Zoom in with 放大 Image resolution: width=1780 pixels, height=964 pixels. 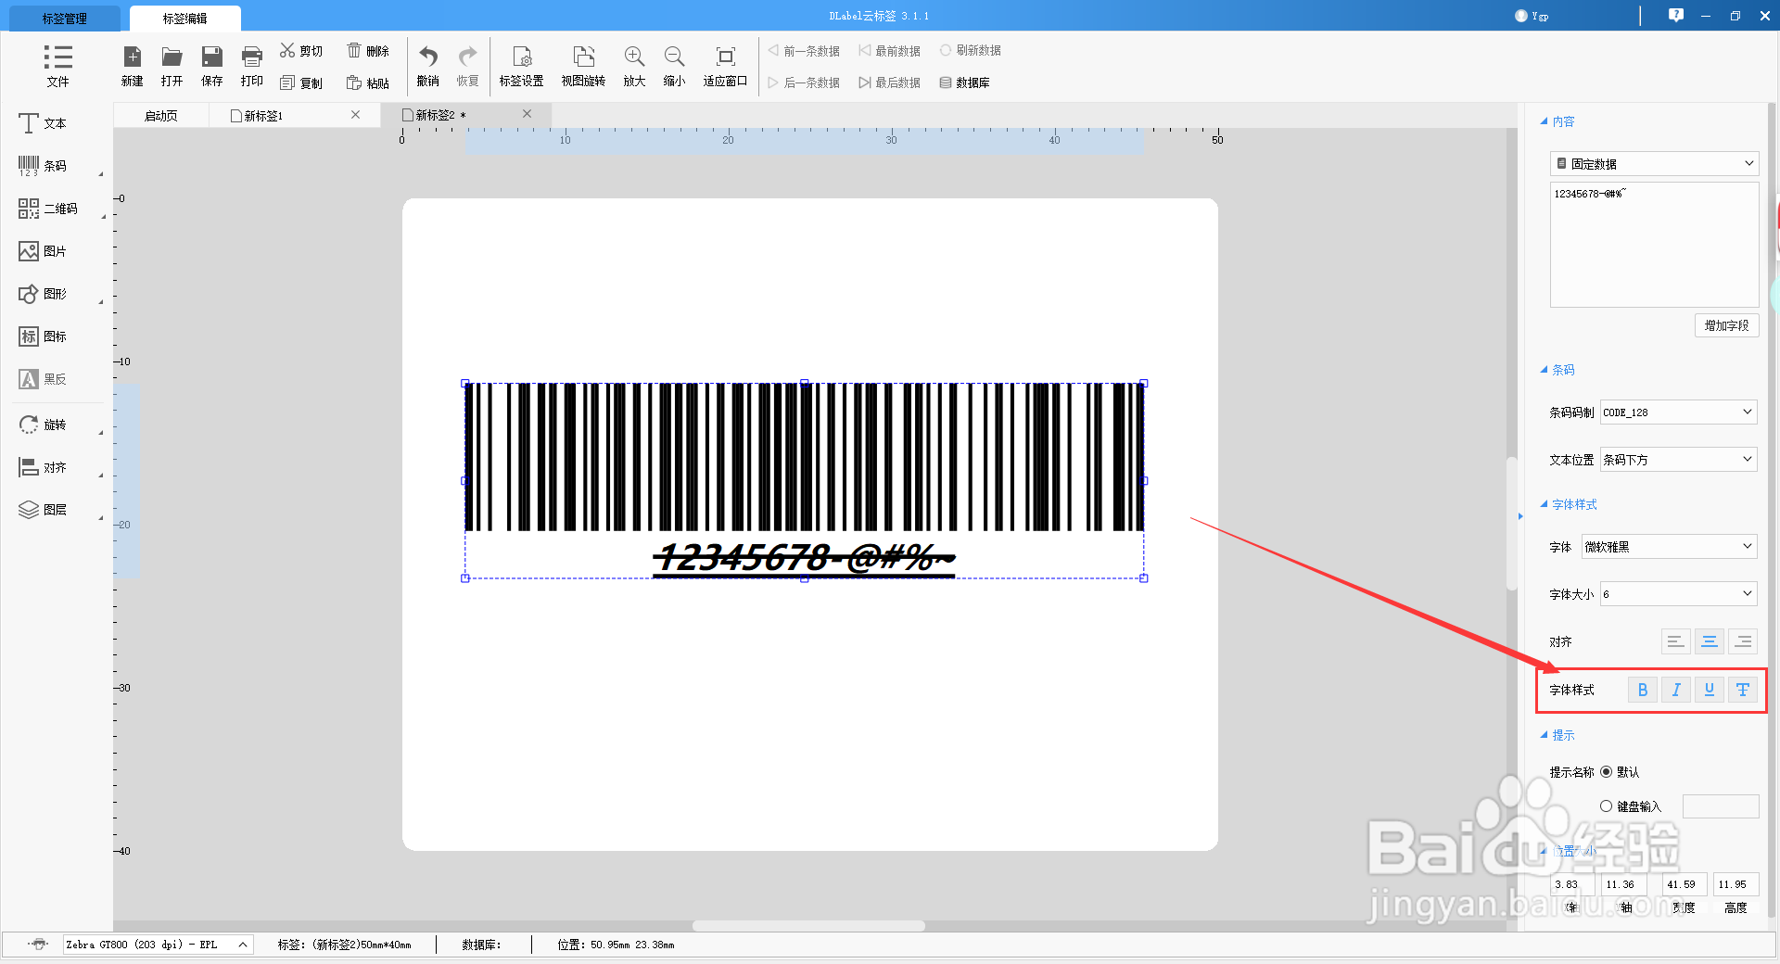coord(634,66)
